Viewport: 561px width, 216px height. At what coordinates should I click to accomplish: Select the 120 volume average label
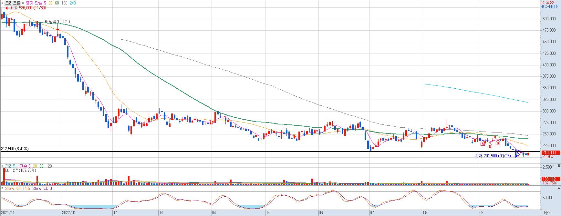click(49, 166)
